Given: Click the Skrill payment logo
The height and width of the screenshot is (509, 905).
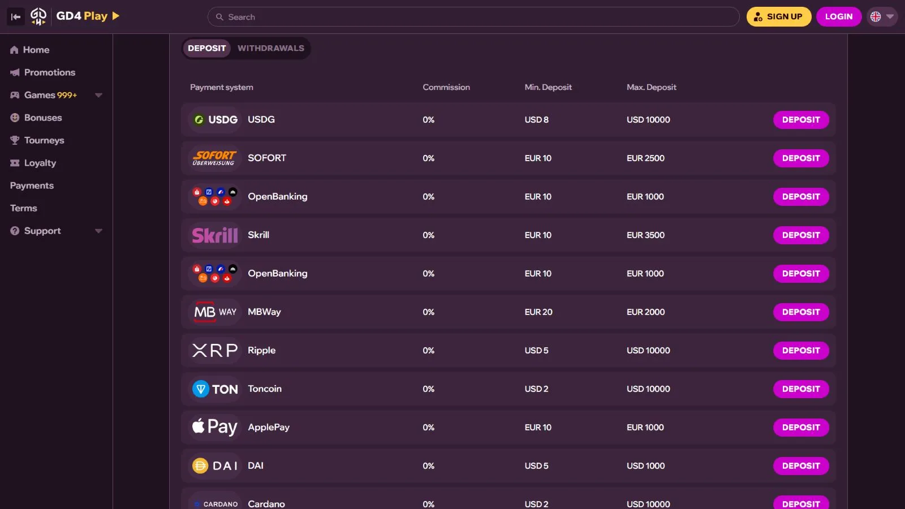Looking at the screenshot, I should (215, 235).
